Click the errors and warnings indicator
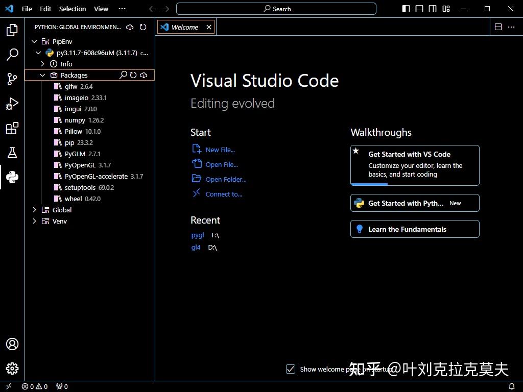The width and height of the screenshot is (523, 392). [34, 386]
